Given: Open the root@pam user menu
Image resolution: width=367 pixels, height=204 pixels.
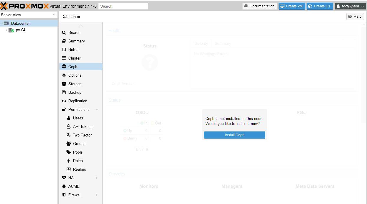Looking at the screenshot, I should tap(350, 6).
